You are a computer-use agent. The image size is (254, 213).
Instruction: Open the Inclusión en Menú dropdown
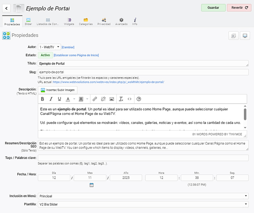point(143,196)
